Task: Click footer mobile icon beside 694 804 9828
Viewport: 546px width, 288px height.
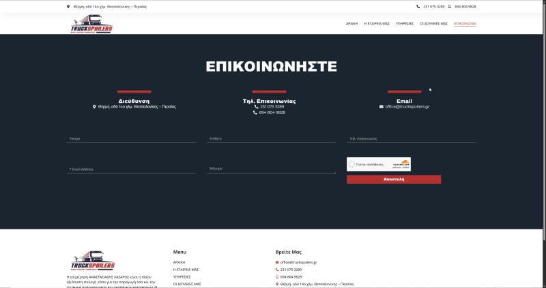Action: (277, 277)
